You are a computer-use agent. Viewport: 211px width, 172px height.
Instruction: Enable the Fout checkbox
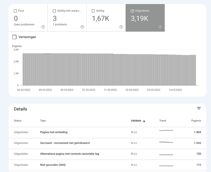[x=15, y=11]
